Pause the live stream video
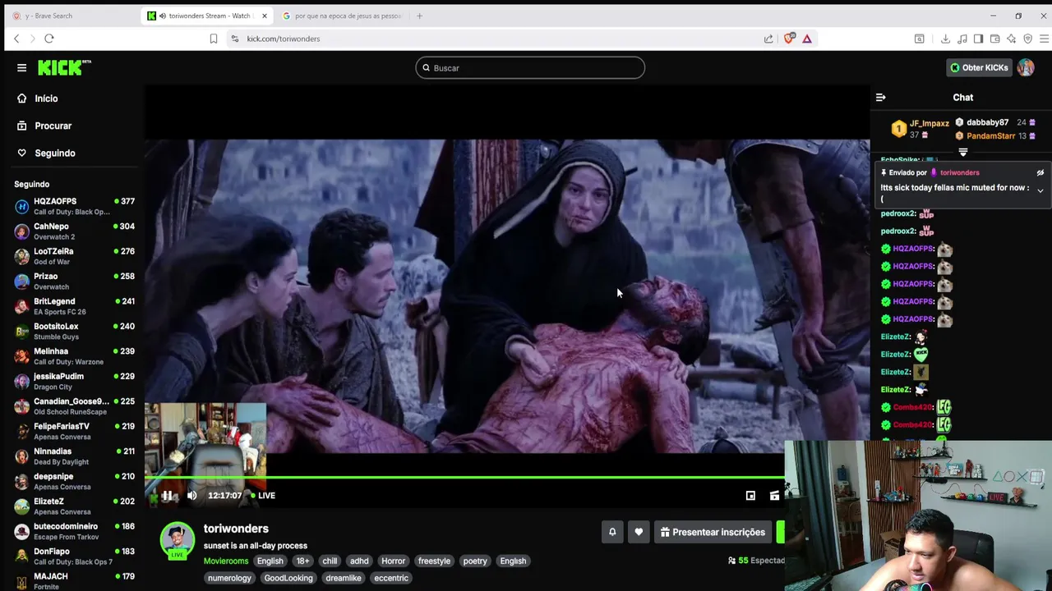 coord(167,495)
